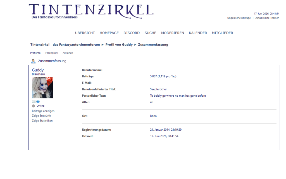The width and height of the screenshot is (286, 179).
Task: Click the age value 40
Action: (x=152, y=102)
